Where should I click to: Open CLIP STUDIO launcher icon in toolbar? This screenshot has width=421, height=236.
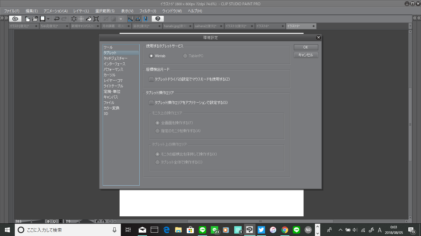15,19
